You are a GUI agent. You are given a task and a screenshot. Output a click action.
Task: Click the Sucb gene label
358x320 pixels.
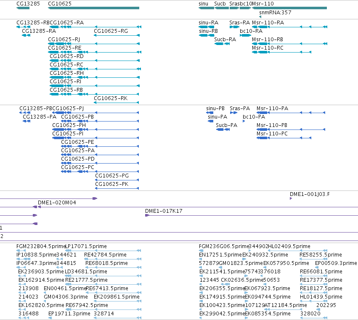[x=220, y=4]
